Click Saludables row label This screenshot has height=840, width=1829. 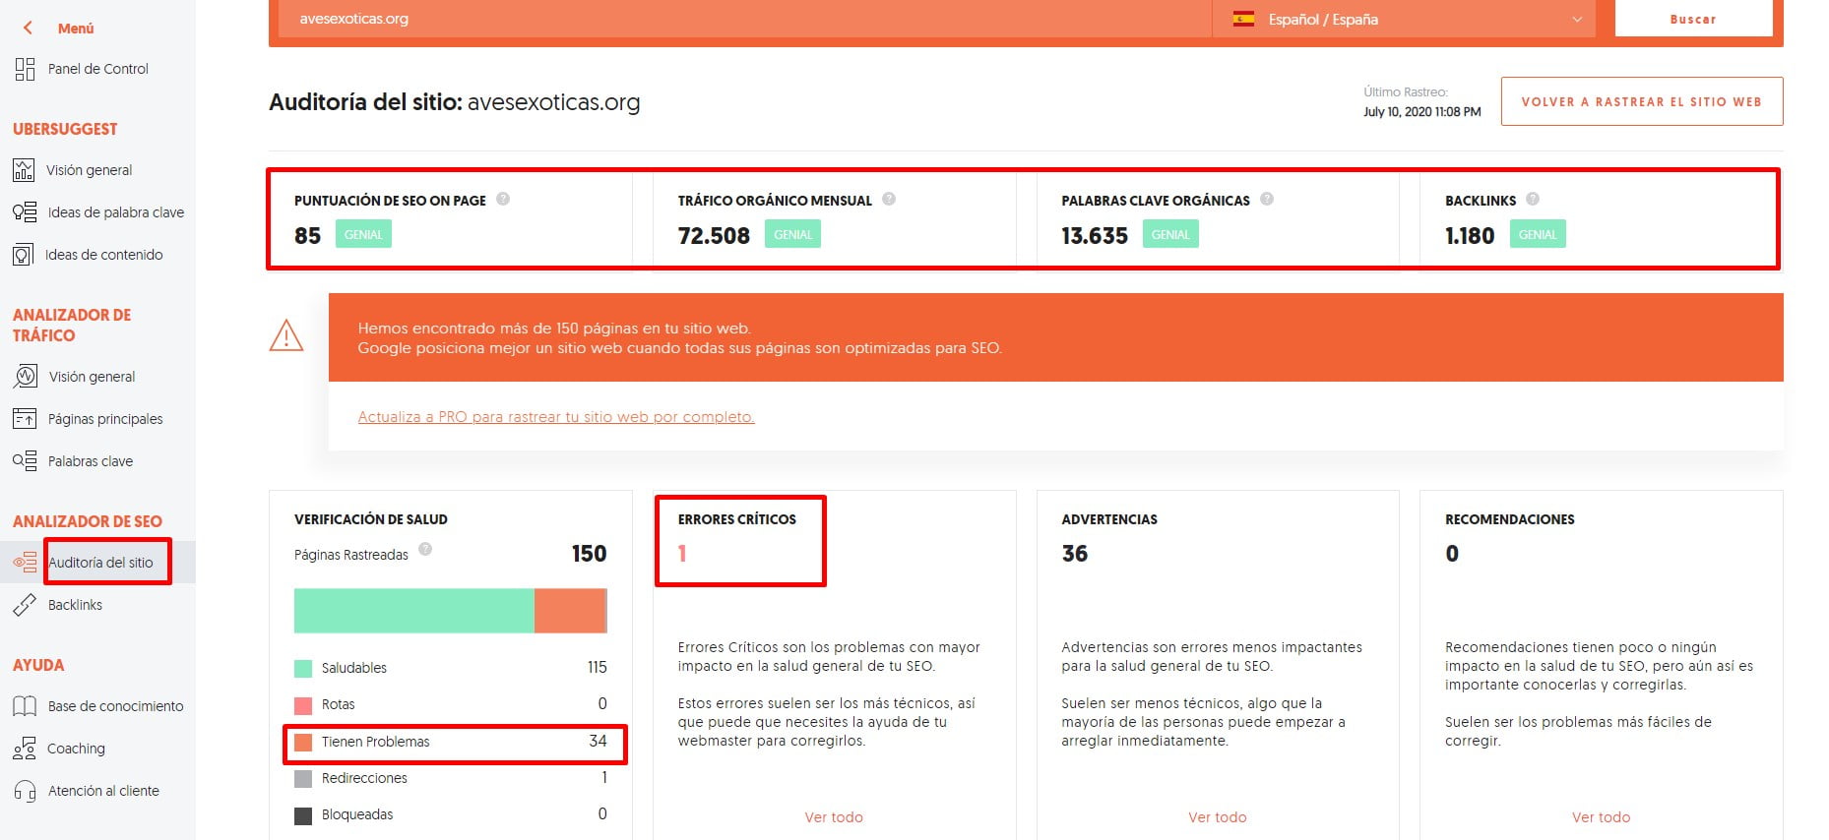point(354,668)
